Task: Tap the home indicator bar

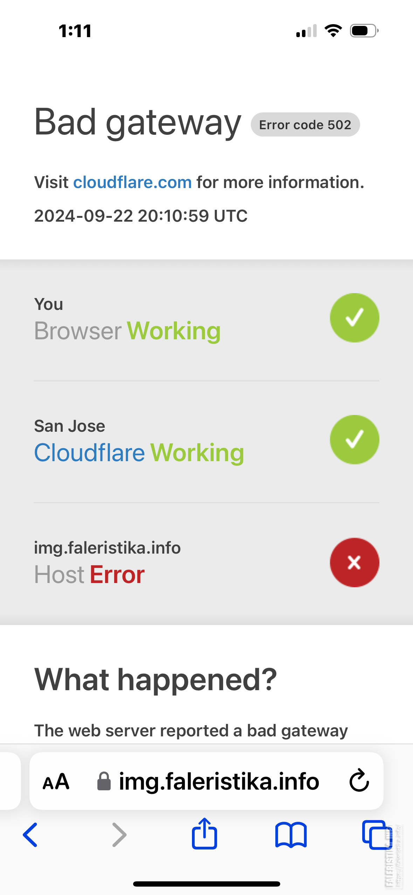Action: click(x=206, y=884)
